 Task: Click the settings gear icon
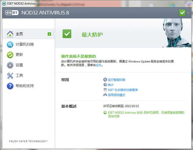(10, 65)
